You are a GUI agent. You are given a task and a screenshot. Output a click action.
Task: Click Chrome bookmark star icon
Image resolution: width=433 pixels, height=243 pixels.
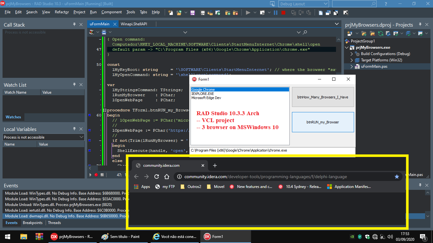397,177
